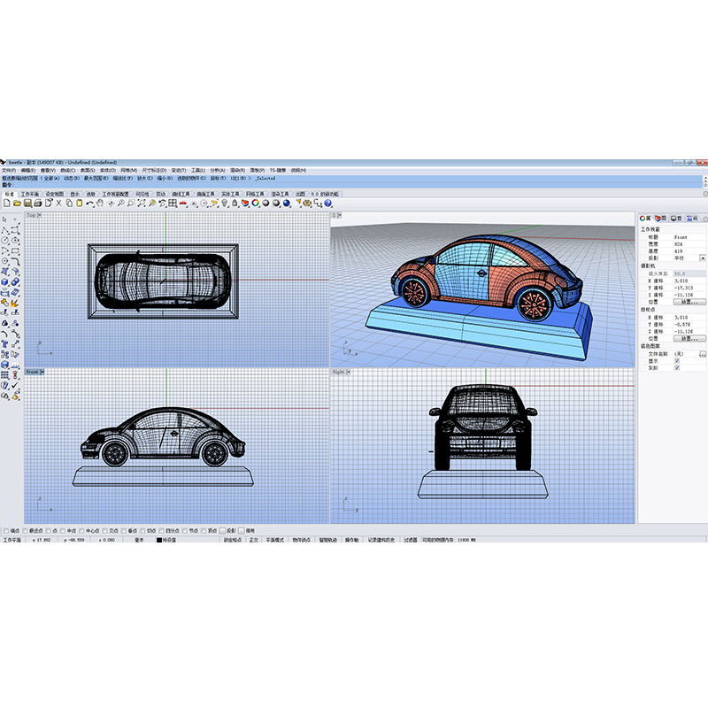Click 放置... button under 目标点 section
The height and width of the screenshot is (708, 708).
(x=689, y=338)
